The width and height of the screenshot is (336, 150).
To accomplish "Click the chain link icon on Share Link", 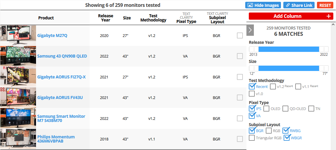I will [x=288, y=5].
